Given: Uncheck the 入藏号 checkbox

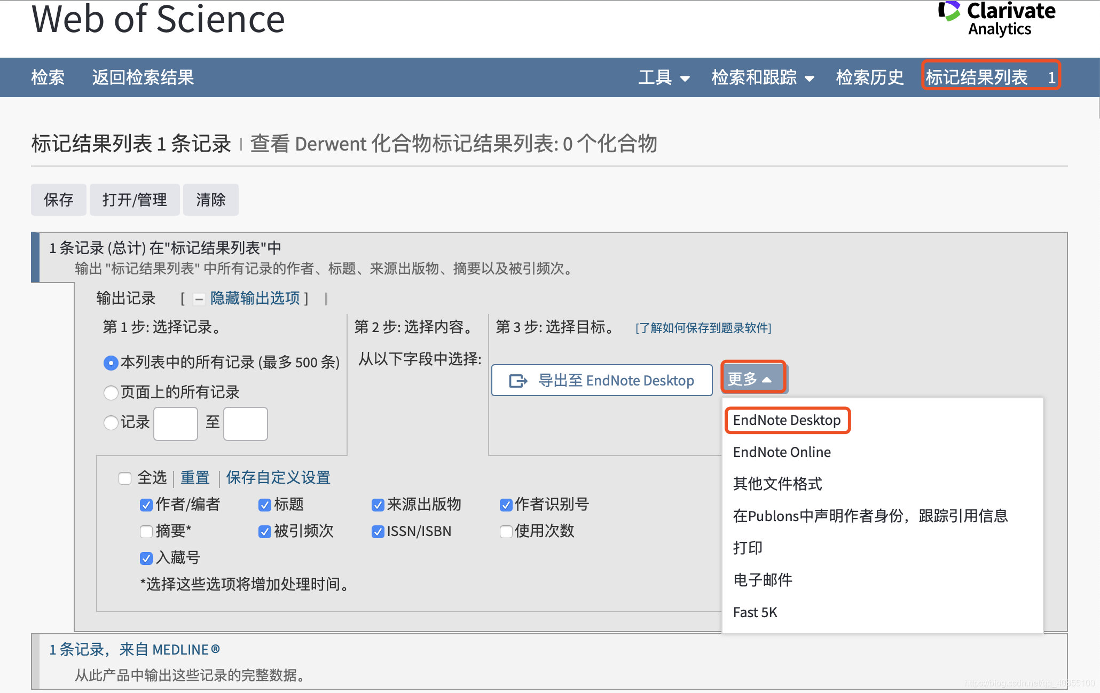Looking at the screenshot, I should [x=146, y=558].
